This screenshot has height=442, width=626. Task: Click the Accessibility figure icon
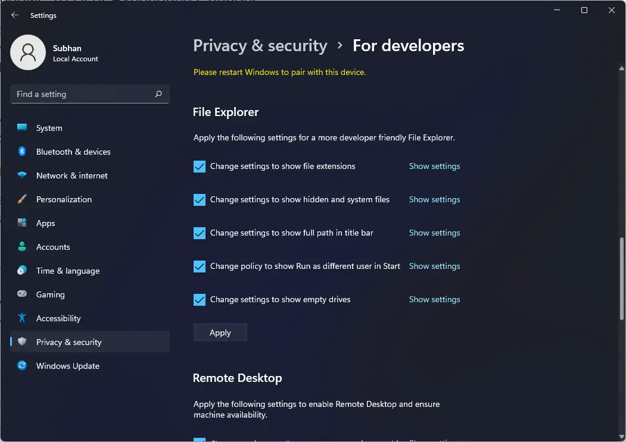(x=22, y=318)
